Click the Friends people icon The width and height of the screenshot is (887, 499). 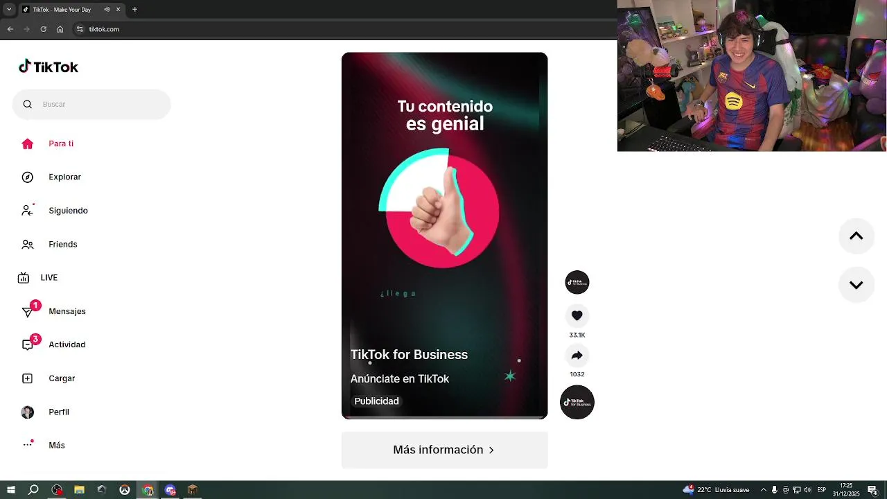pyautogui.click(x=28, y=244)
